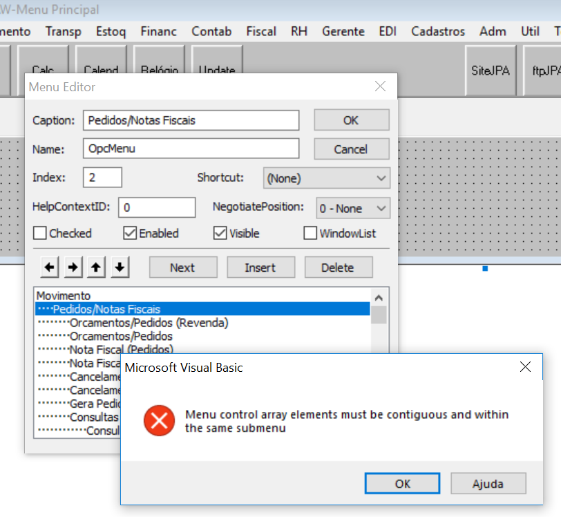Open the Estoq menu
The width and height of the screenshot is (561, 517).
111,32
